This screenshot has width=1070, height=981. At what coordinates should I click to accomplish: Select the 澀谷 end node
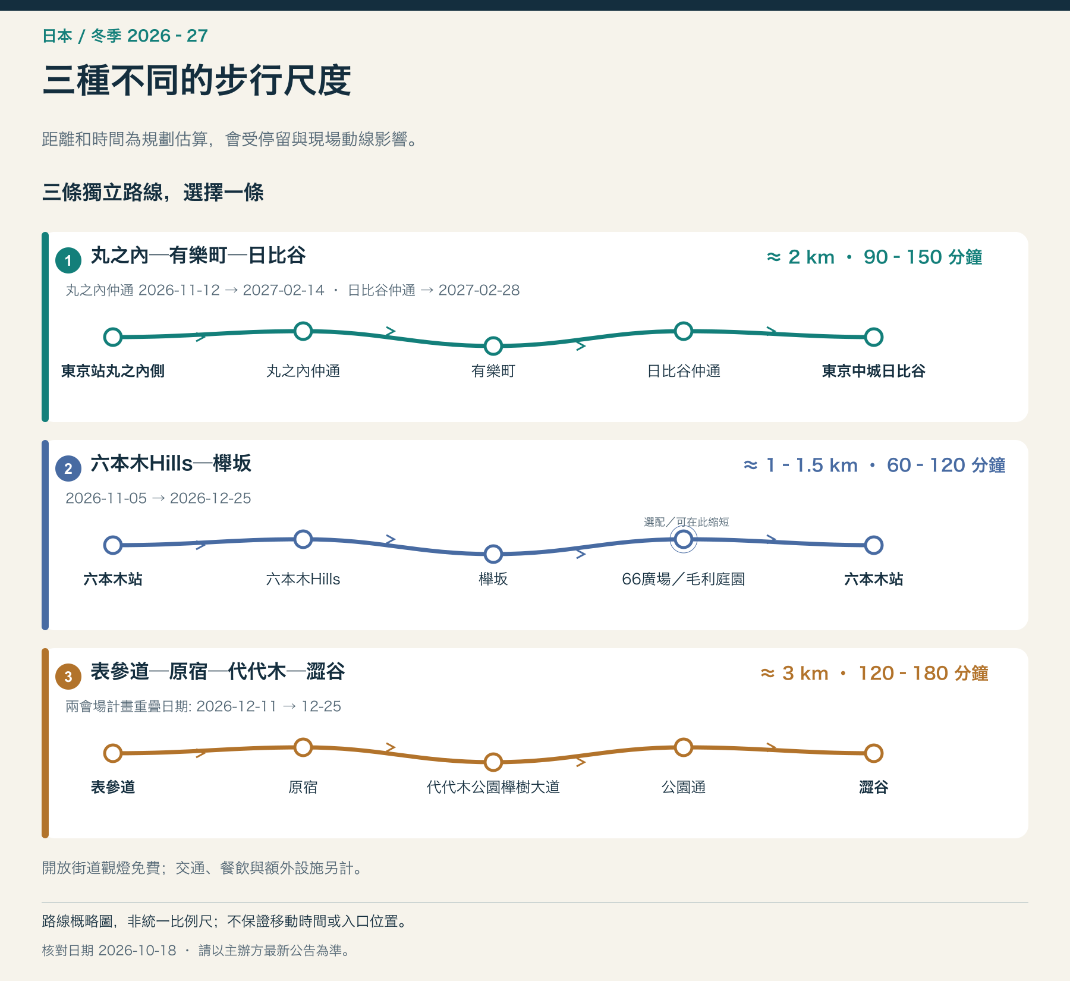[874, 753]
